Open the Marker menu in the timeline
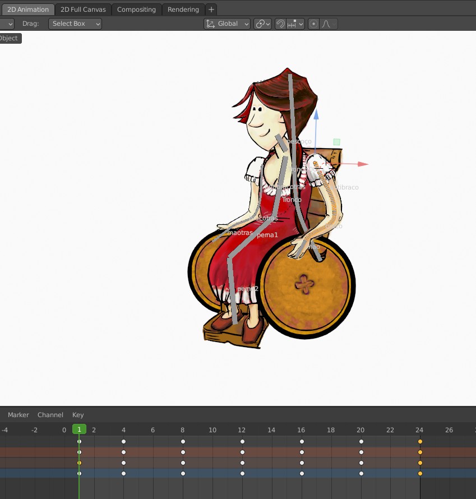The width and height of the screenshot is (476, 499). click(x=19, y=415)
